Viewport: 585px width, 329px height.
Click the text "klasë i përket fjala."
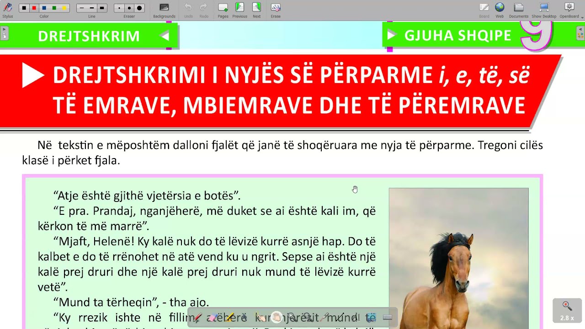point(71,161)
